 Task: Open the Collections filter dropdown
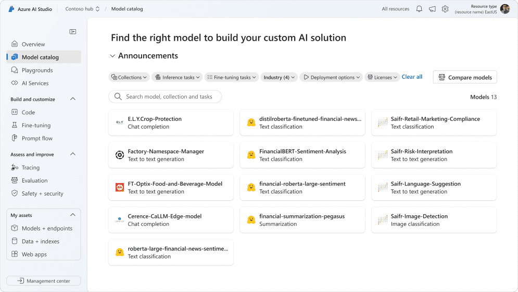(x=129, y=77)
